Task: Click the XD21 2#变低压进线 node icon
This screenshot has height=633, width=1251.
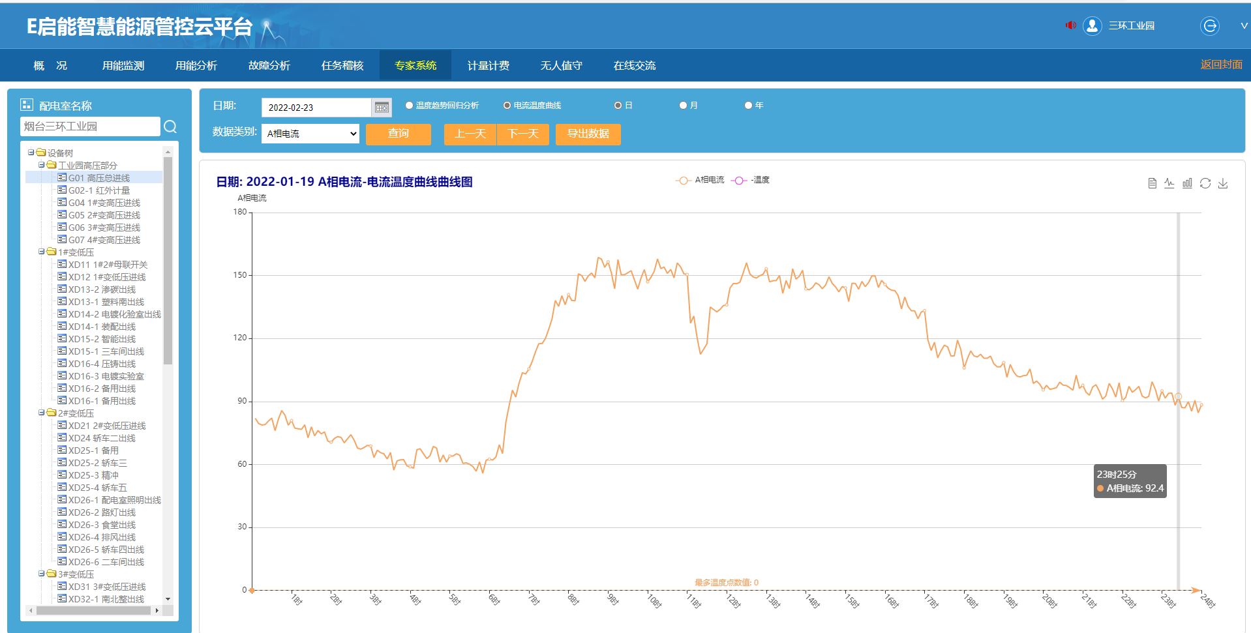Action: (62, 425)
